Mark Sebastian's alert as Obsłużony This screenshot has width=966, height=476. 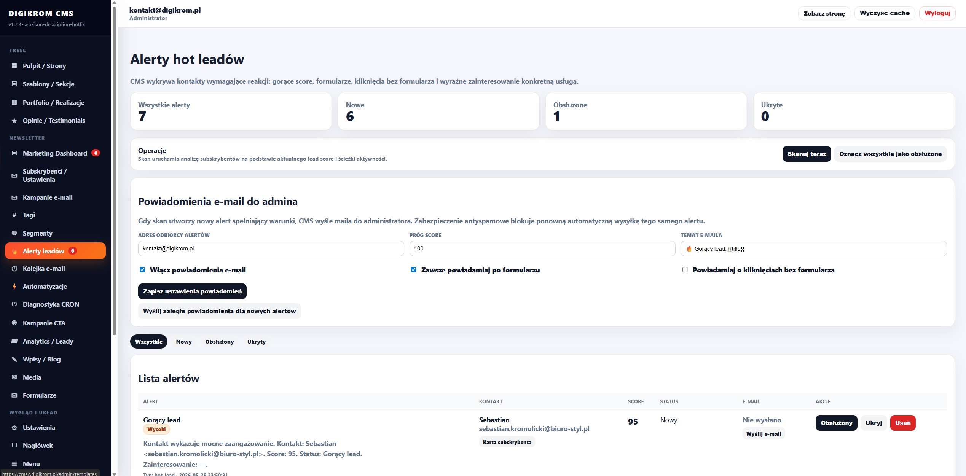836,423
